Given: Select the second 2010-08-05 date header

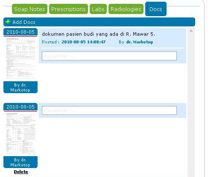Looking at the screenshot, I should tap(21, 107).
